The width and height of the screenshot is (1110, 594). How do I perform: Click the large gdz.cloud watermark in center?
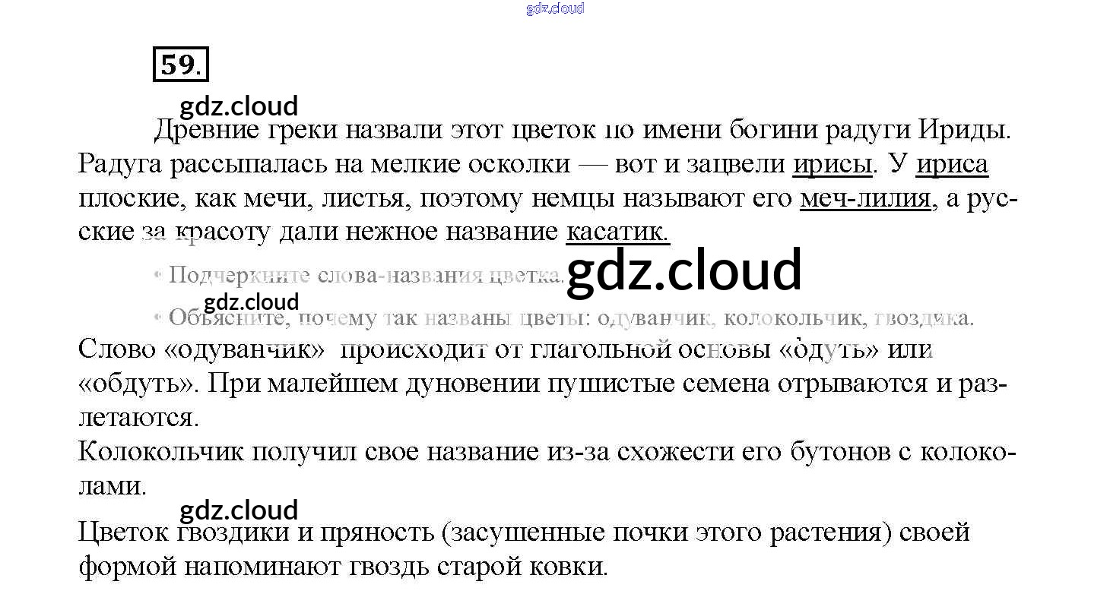pyautogui.click(x=684, y=270)
